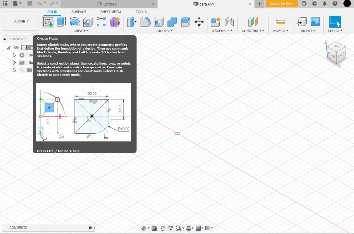Select the Revolve tool

[x=75, y=22]
